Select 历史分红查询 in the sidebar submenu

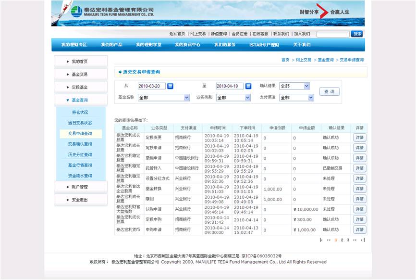pyautogui.click(x=80, y=154)
